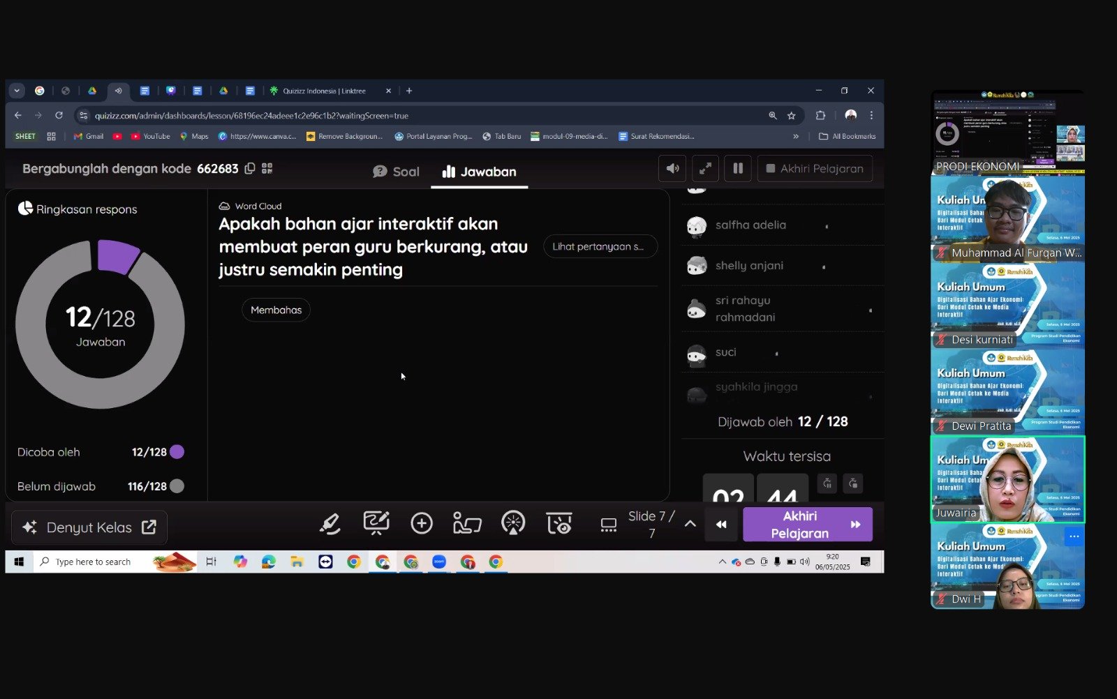Pause the countdown timer

point(827,483)
